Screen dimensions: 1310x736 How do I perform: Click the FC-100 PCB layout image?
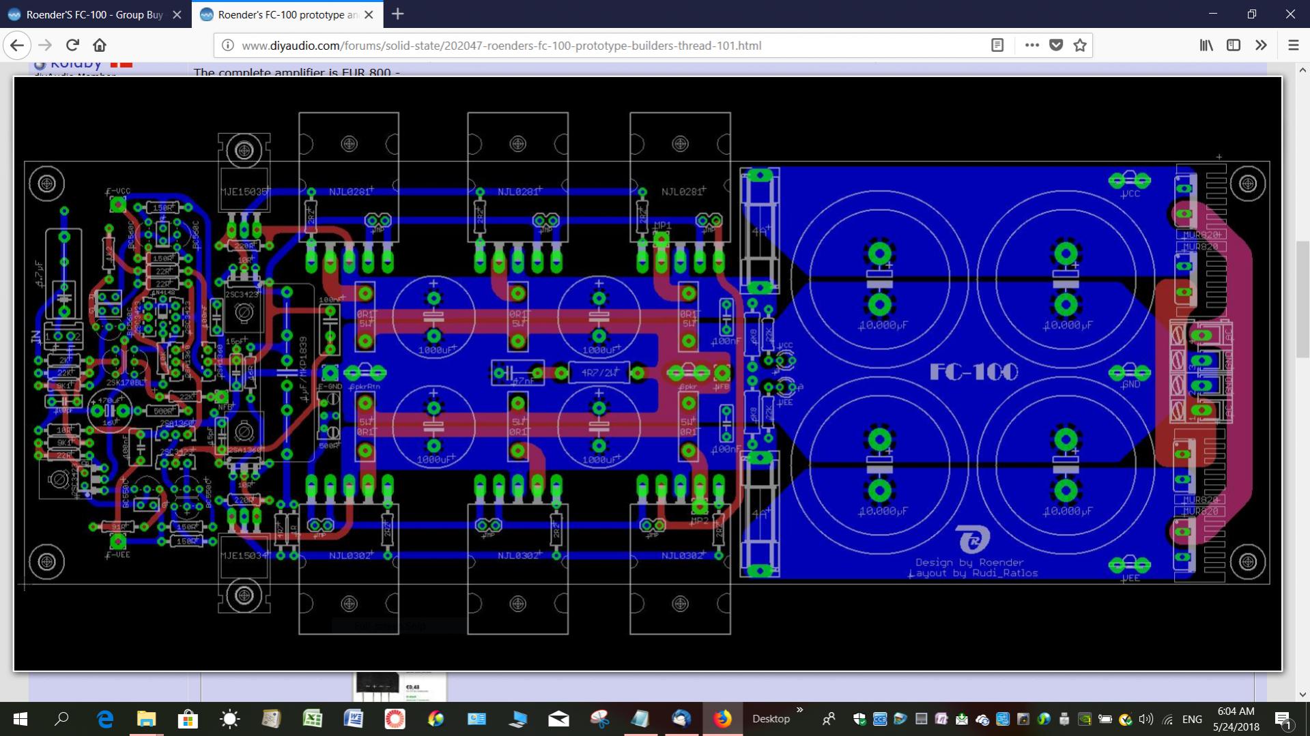point(648,374)
